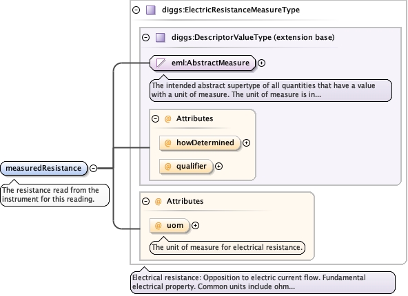Click the @ icon of the Attributes header above uom

pos(159,201)
